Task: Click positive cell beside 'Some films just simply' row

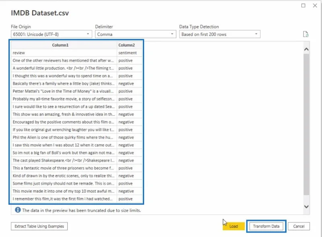Action: click(130, 183)
